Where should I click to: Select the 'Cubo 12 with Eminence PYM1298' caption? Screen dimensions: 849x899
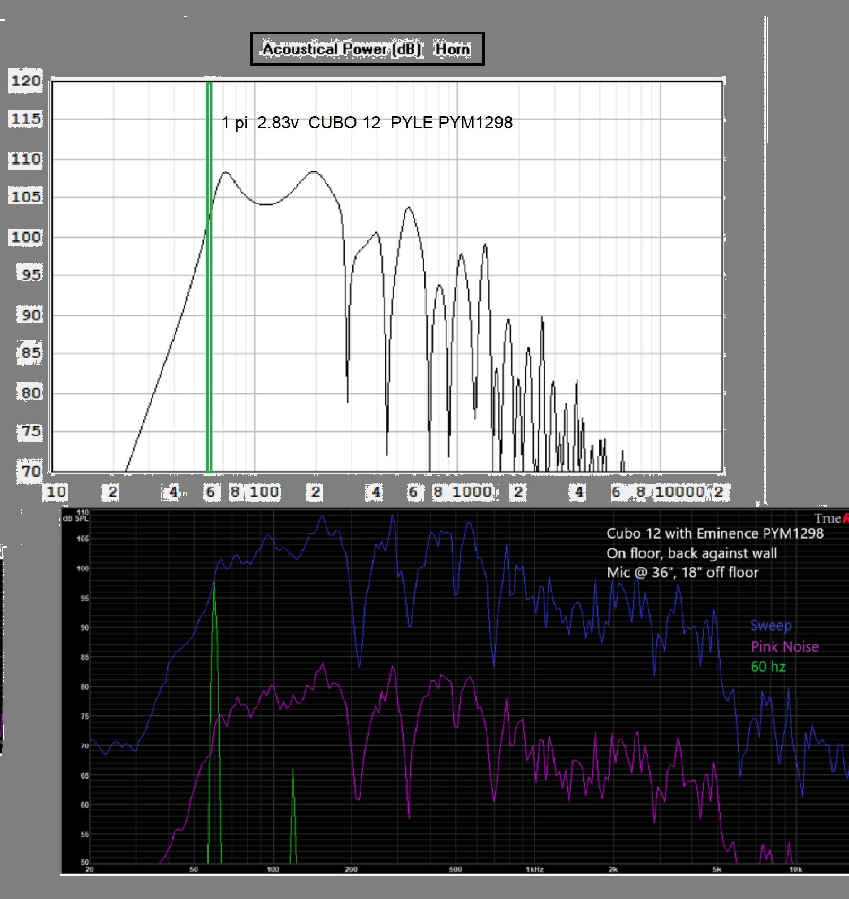715,533
